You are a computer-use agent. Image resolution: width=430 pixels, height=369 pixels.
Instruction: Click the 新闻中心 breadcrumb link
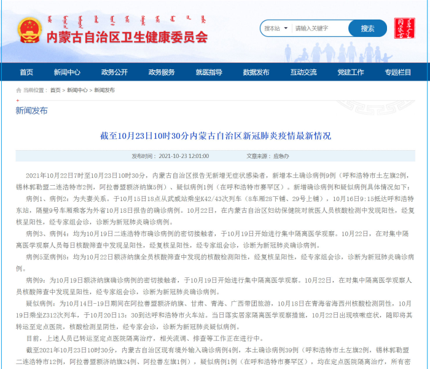(77, 90)
